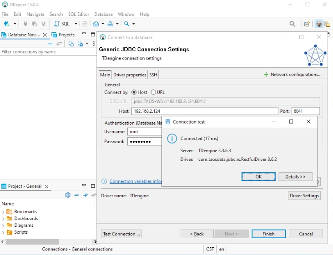Viewport: 333px width, 255px height.
Task: Select the Host radio button
Action: (x=134, y=92)
